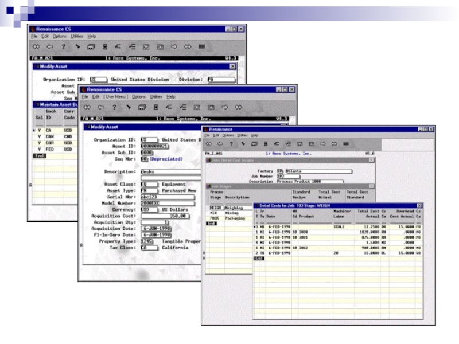459x344 pixels.
Task: Click Asset ID field in middle Modify Asset form
Action: click(154, 146)
